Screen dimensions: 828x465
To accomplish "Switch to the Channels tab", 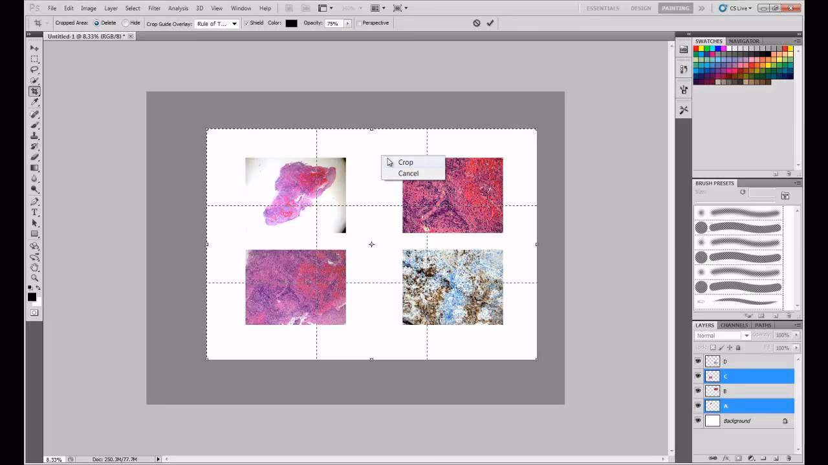I will pyautogui.click(x=734, y=325).
